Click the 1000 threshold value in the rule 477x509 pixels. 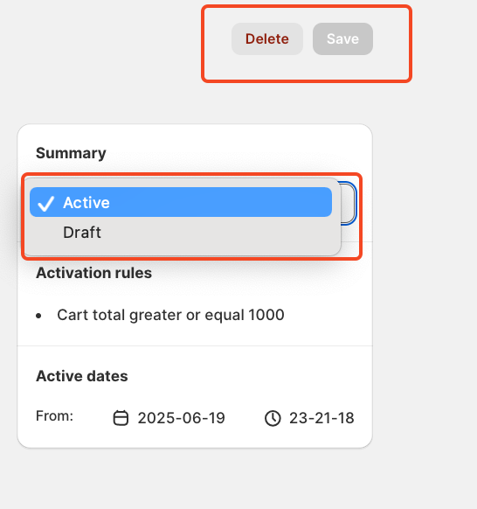pos(266,315)
